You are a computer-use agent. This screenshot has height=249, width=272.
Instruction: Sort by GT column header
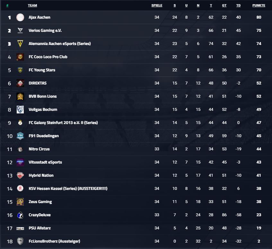tap(224, 5)
